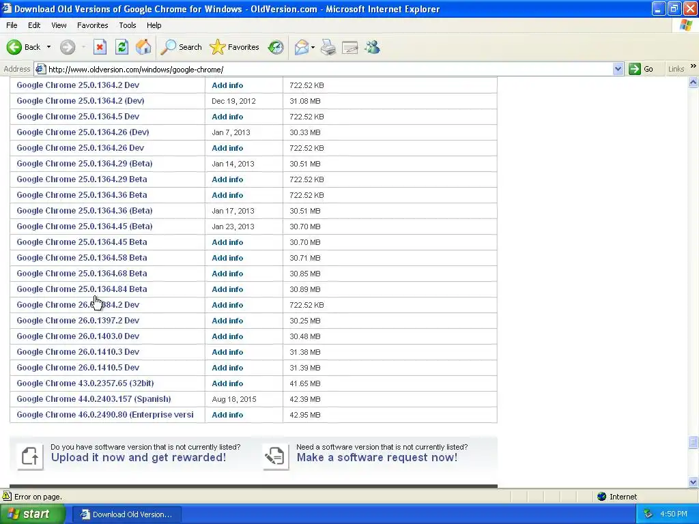Open the Tools menu
The image size is (699, 524).
pos(127,25)
